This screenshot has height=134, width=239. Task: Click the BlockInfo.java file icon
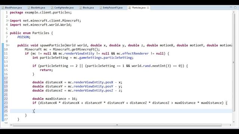pyautogui.click(x=29, y=7)
